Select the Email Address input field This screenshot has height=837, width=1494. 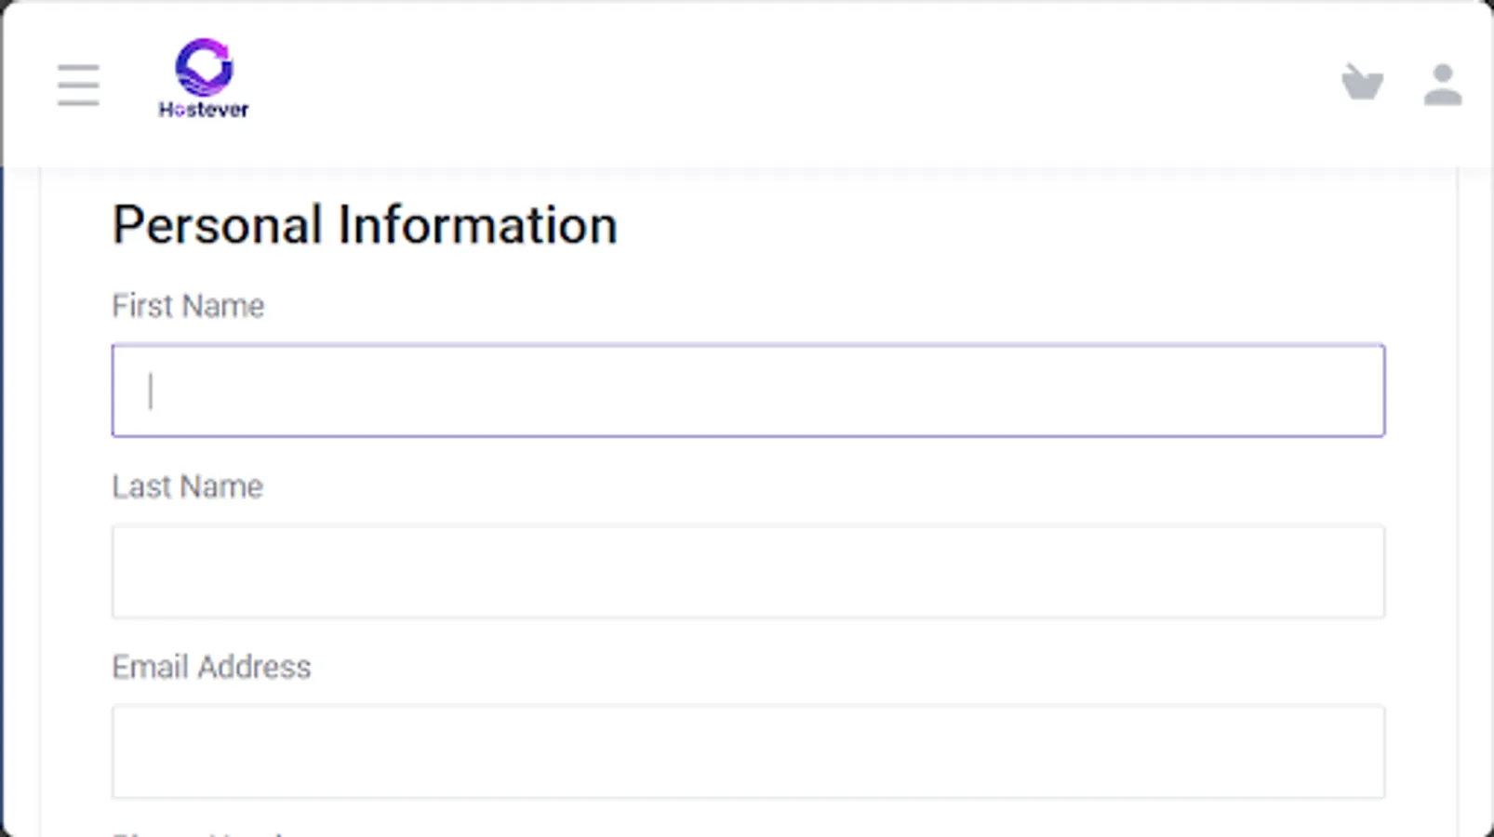[x=748, y=751]
